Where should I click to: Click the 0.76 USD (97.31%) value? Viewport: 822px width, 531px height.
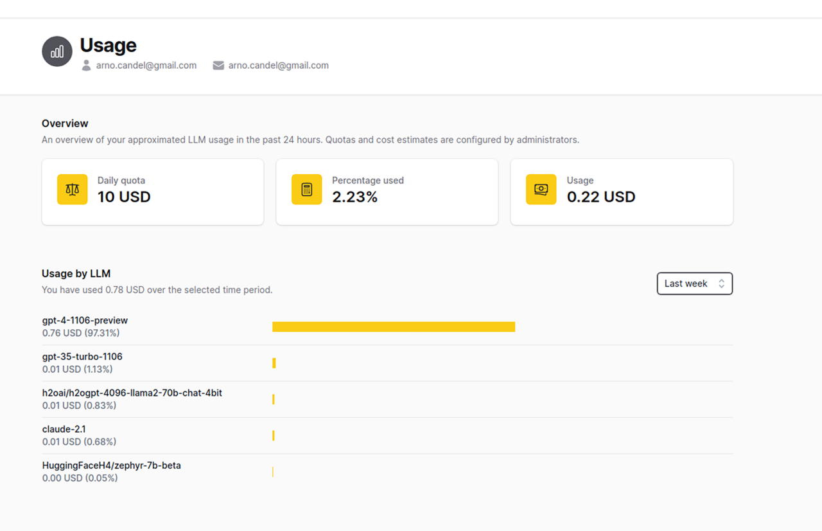(x=81, y=333)
